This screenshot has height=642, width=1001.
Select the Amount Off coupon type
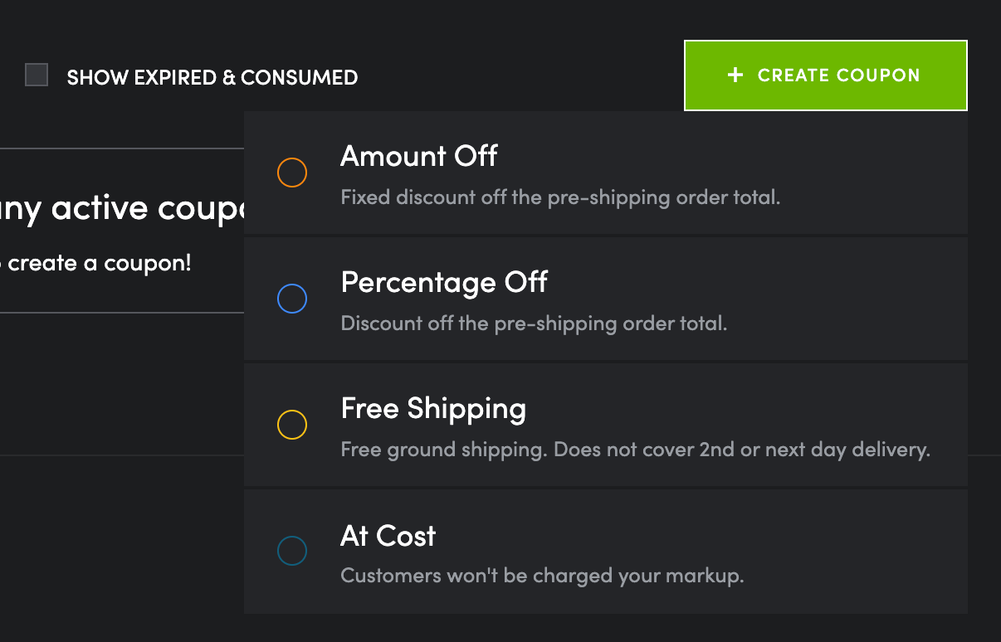[419, 156]
